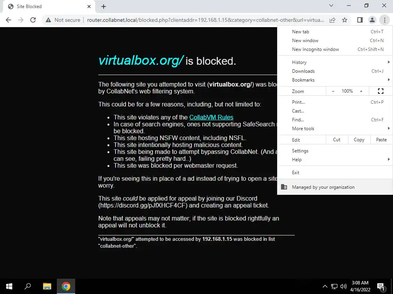Viewport: 393px width, 294px height.
Task: Open volume control tray icon
Action: click(x=343, y=286)
